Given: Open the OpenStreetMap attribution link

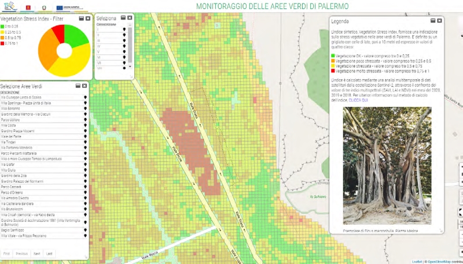Looking at the screenshot, I should 439,262.
